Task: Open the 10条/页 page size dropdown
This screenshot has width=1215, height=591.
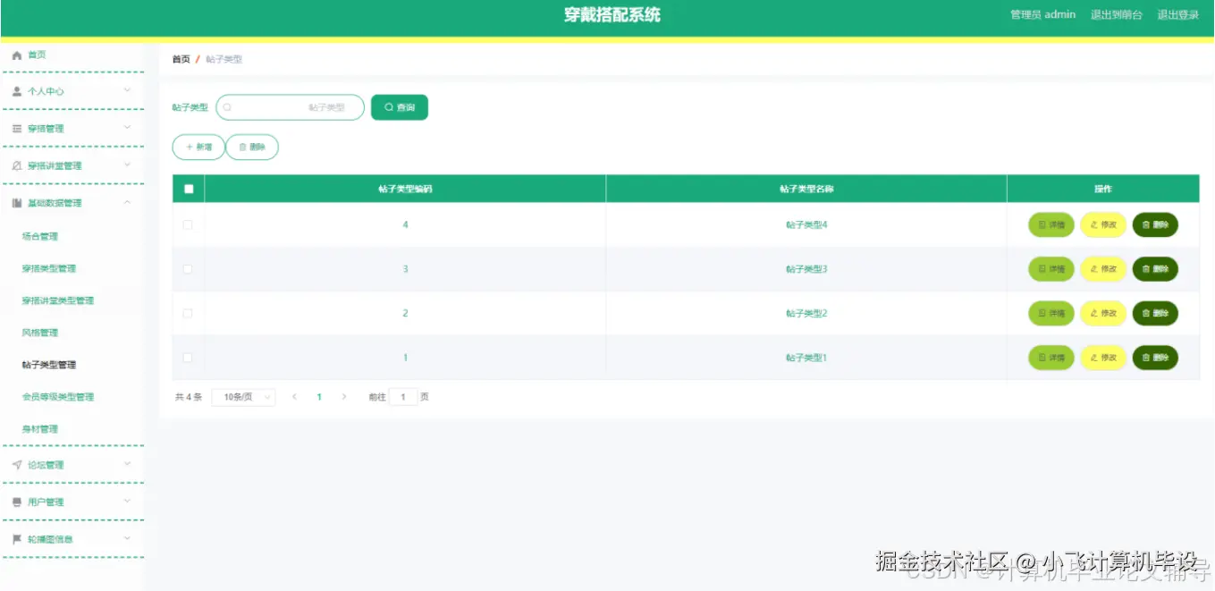Action: point(242,396)
